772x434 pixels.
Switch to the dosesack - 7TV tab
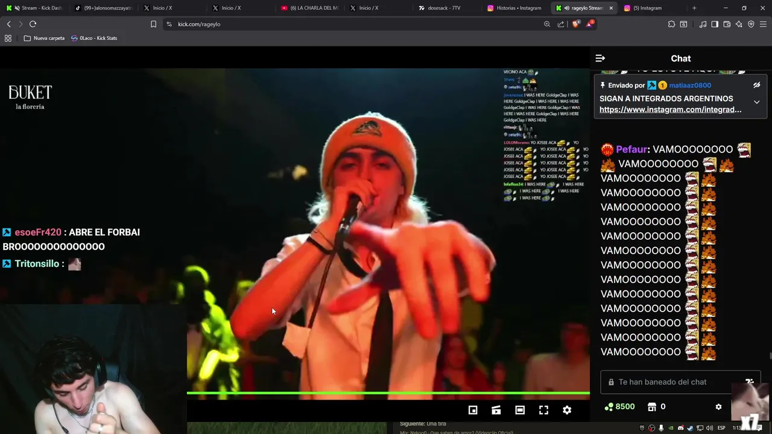(x=447, y=8)
